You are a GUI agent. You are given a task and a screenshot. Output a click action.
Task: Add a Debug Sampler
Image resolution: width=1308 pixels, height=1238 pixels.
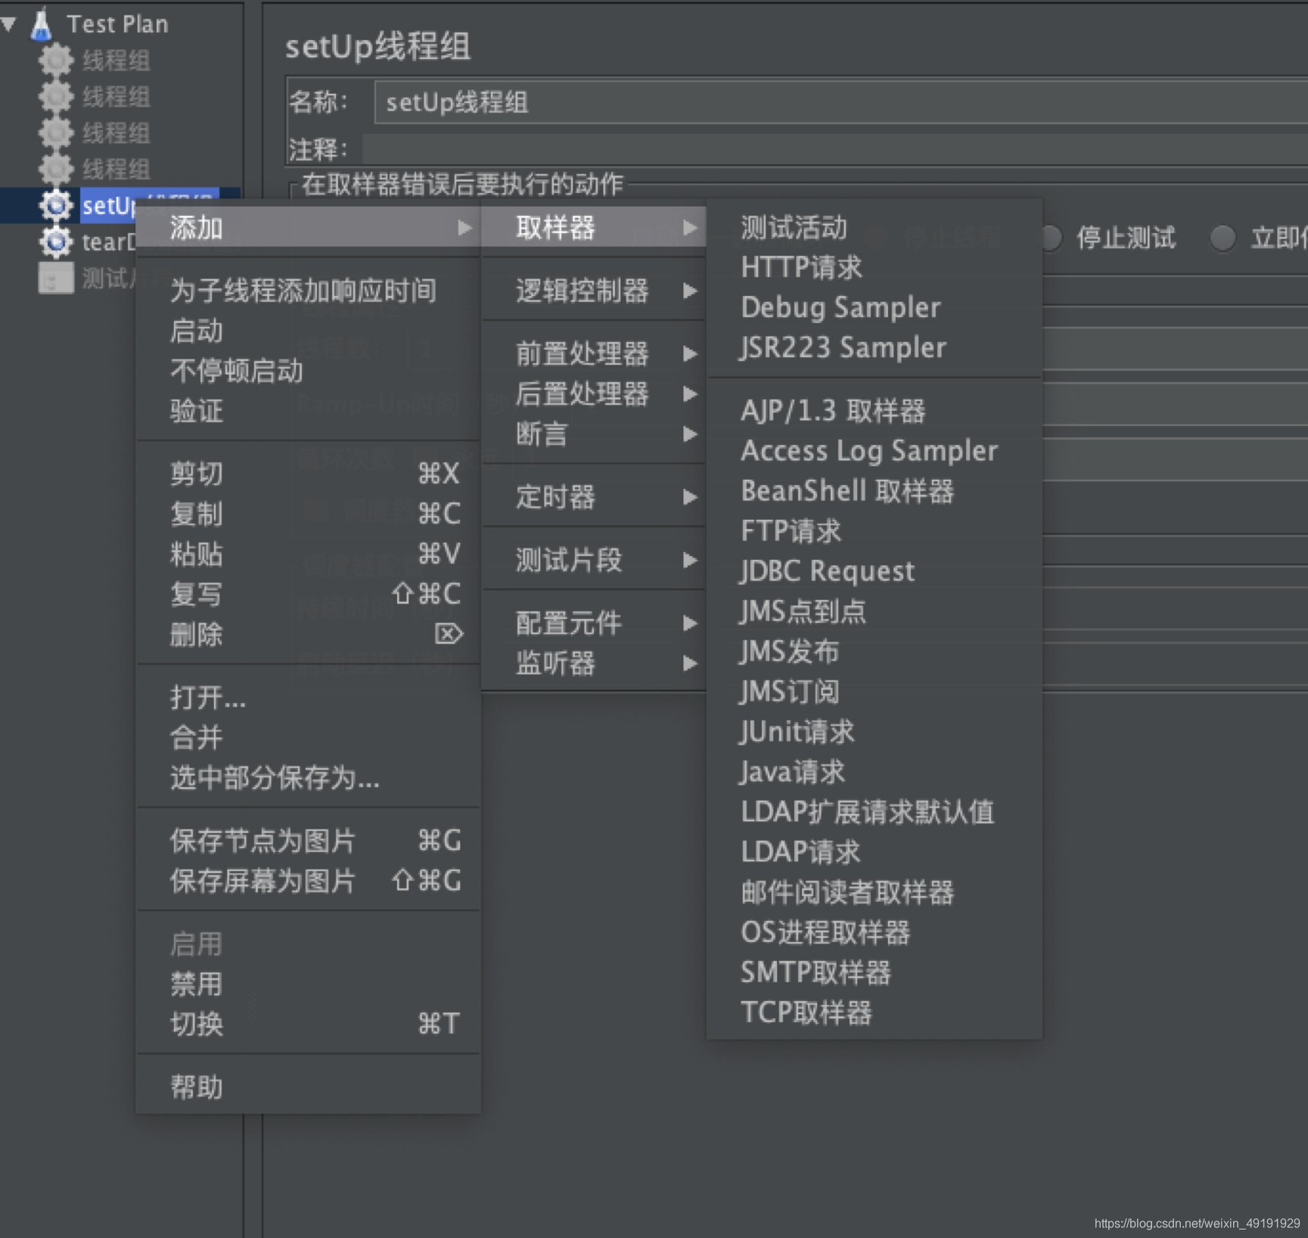[x=875, y=307]
